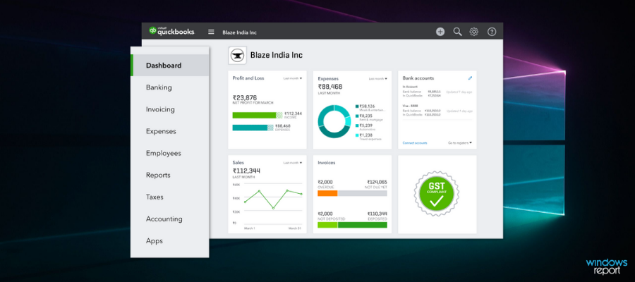Click the grey not due yet bar segment
The image size is (635, 282).
click(x=363, y=193)
